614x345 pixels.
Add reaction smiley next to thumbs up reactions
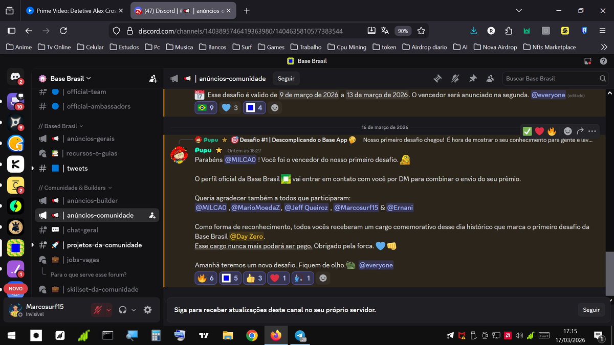pos(322,278)
